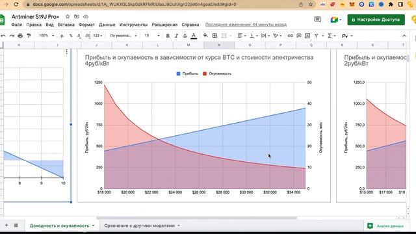This screenshot has height=234, width=416.
Task: Star the Antminer S19J Pro+ document
Action: tap(68, 17)
